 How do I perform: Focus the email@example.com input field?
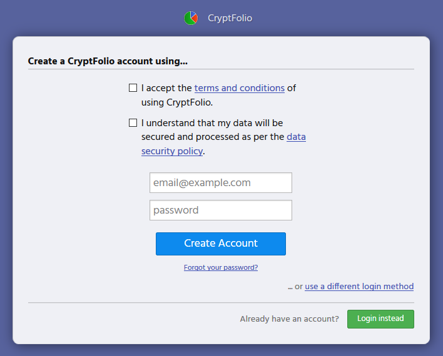pyautogui.click(x=221, y=183)
